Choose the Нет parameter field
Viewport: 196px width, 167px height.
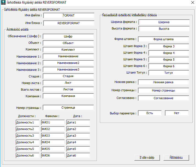pos(177,113)
